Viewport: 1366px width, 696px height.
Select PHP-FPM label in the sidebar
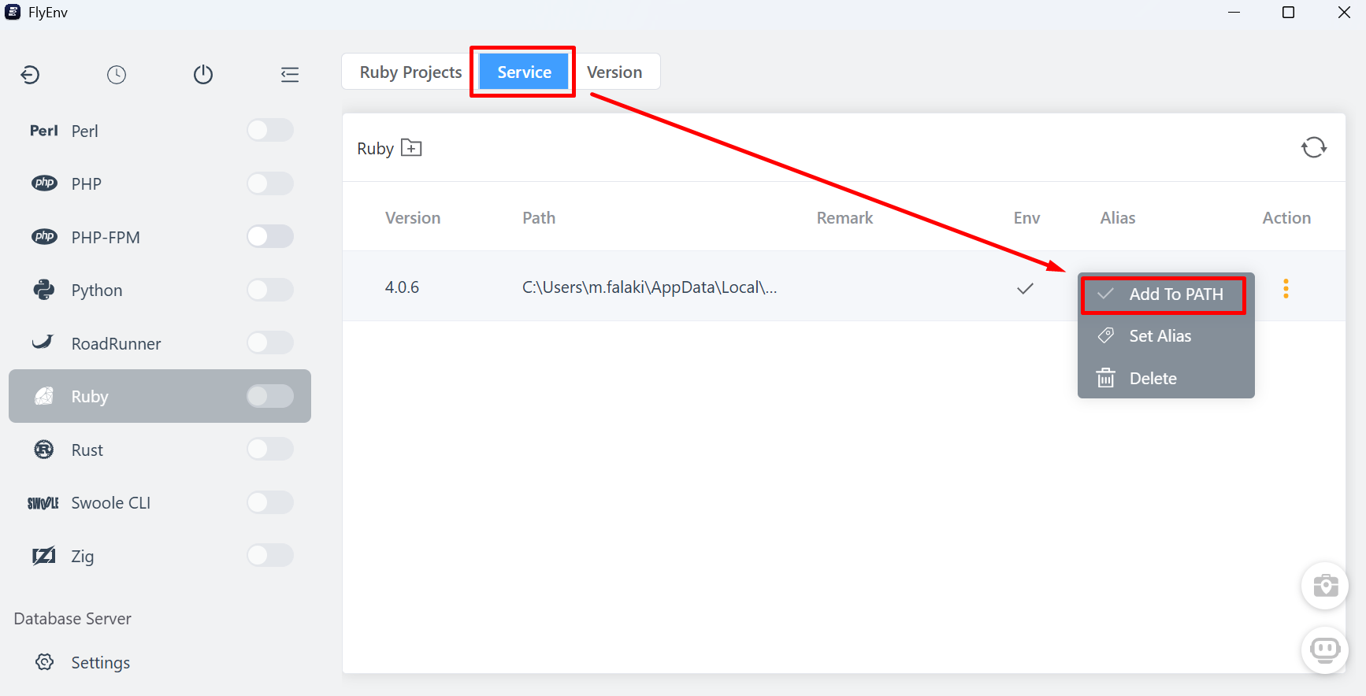point(106,238)
